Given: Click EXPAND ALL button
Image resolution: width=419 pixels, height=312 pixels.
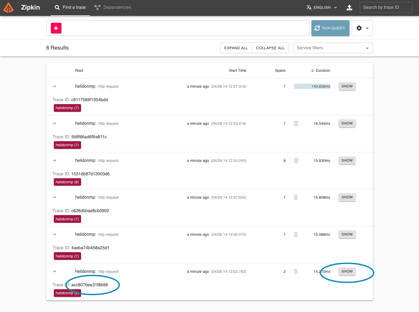Looking at the screenshot, I should tap(236, 48).
